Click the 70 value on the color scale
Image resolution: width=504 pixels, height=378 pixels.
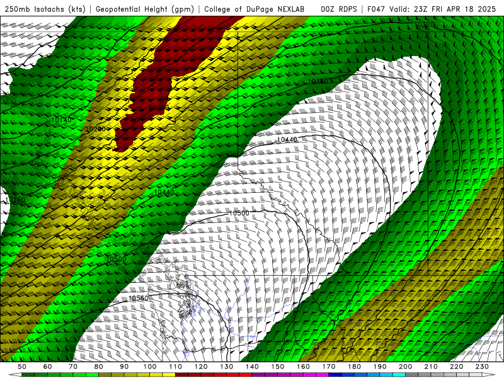(x=73, y=367)
